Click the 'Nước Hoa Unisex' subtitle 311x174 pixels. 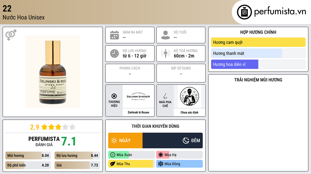pos(24,17)
